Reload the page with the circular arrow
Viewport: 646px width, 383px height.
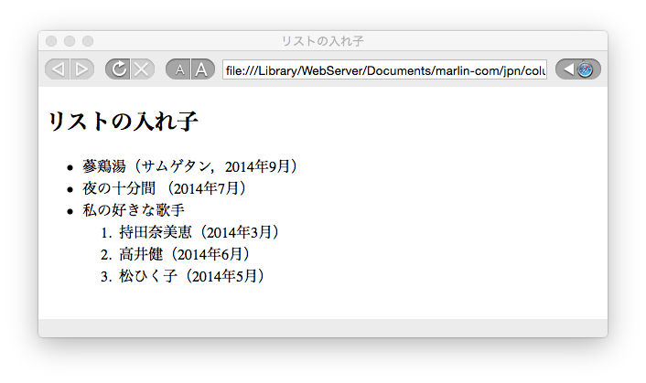tap(117, 69)
